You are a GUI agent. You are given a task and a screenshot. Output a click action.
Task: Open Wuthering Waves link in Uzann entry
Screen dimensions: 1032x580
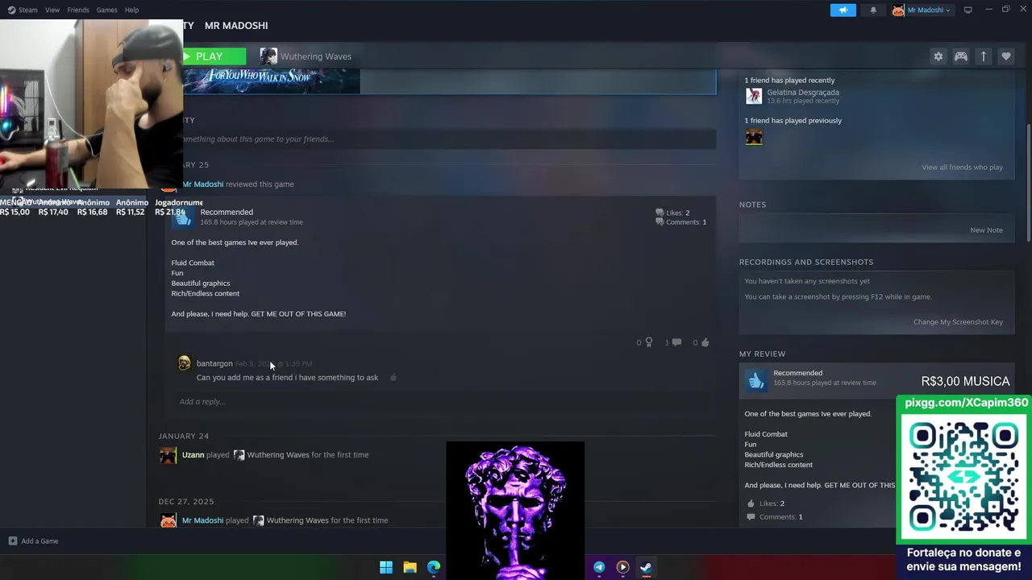(x=278, y=455)
